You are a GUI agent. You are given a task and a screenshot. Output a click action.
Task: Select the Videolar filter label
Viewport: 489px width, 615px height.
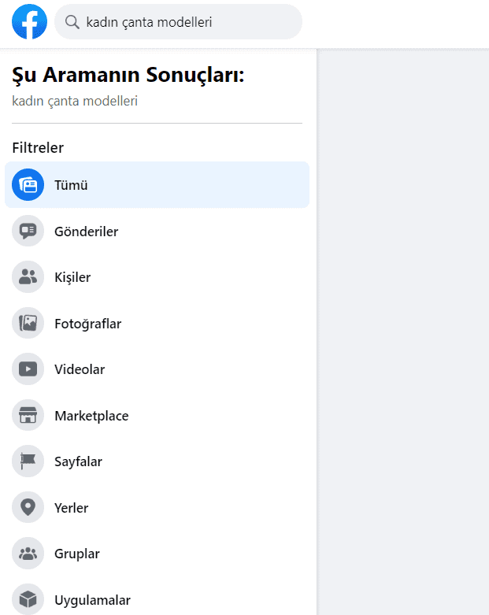[x=80, y=369]
